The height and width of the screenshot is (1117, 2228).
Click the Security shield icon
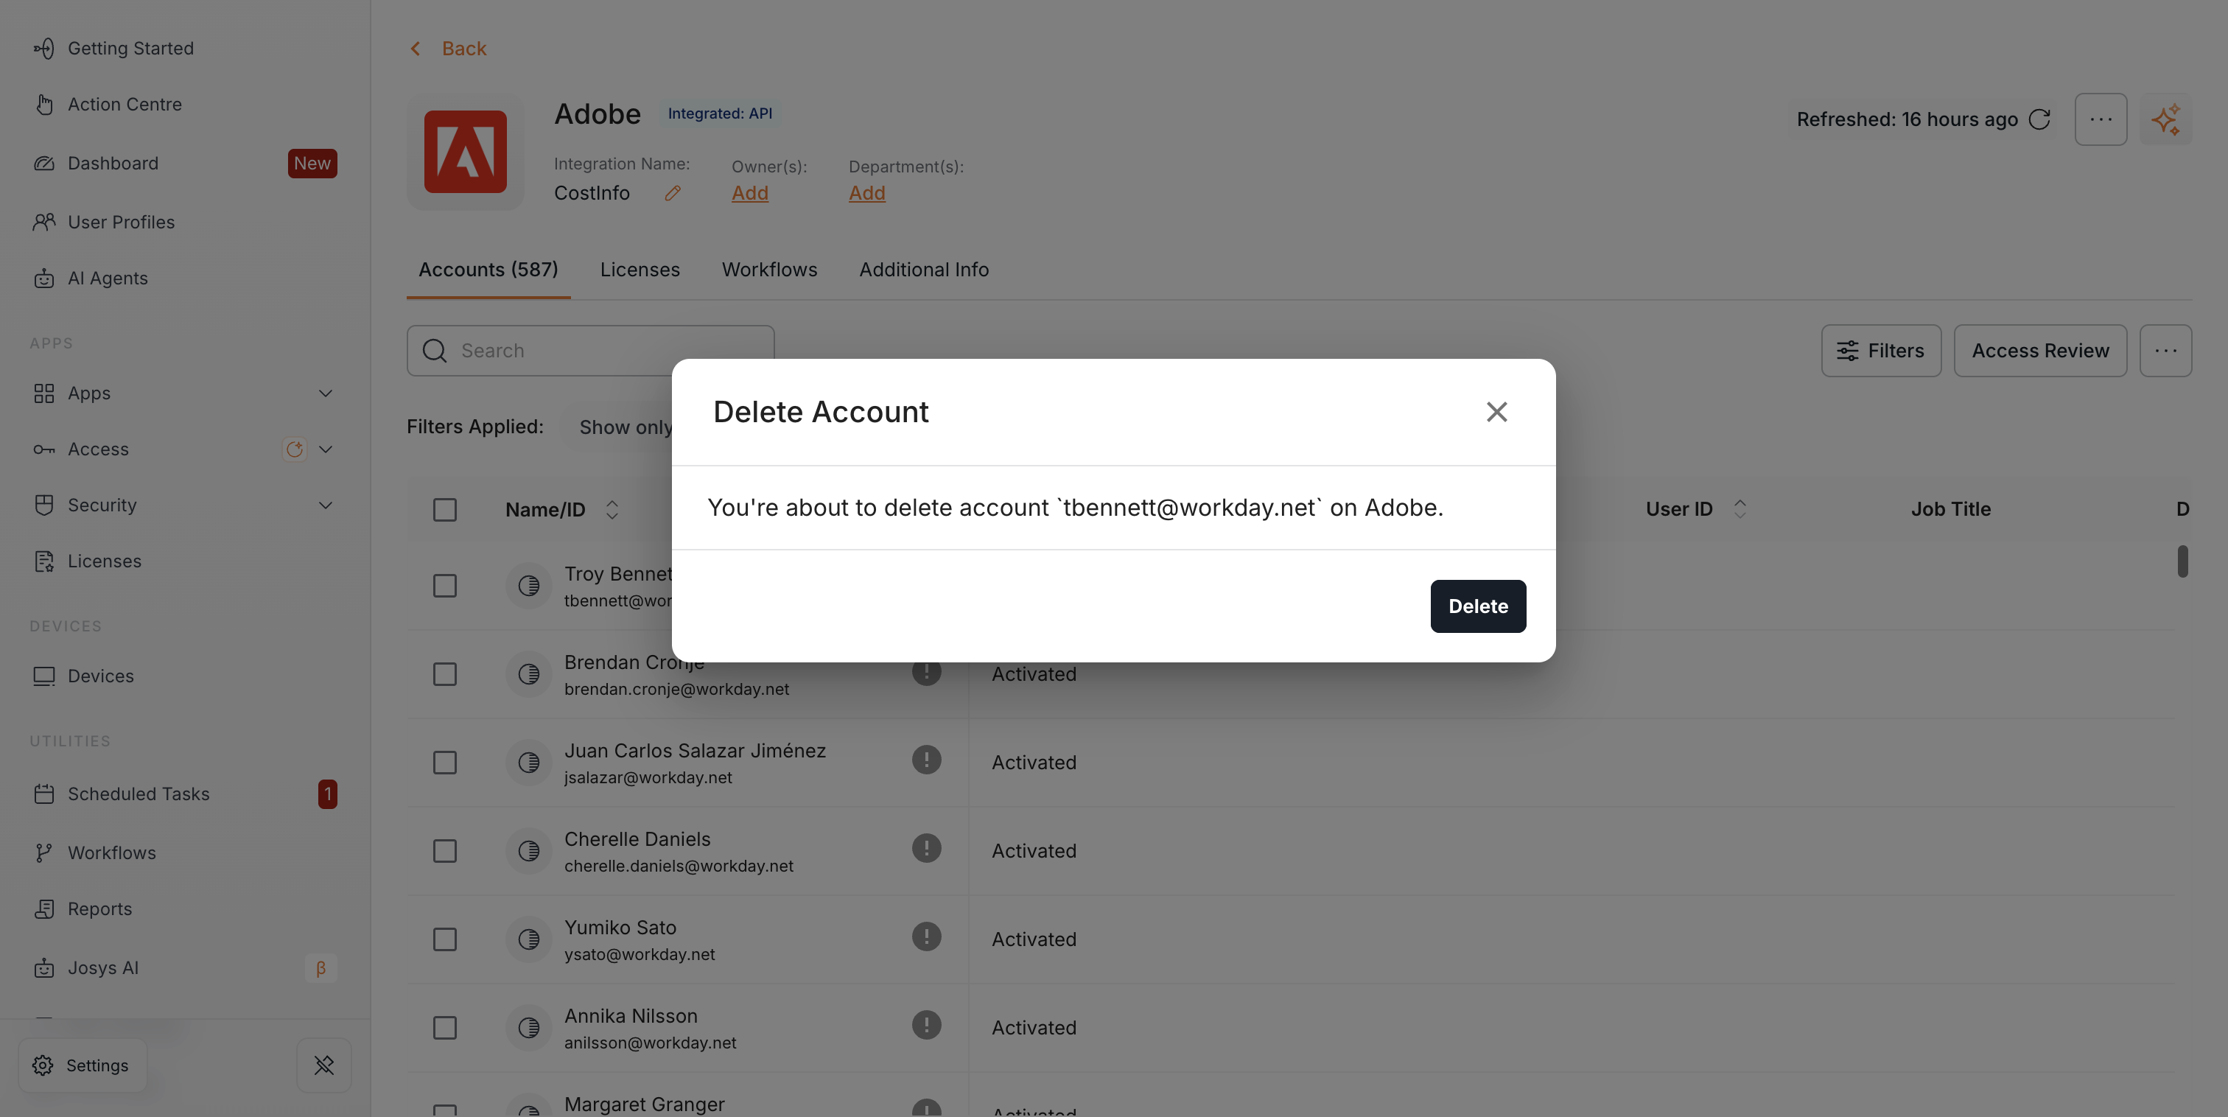point(44,505)
